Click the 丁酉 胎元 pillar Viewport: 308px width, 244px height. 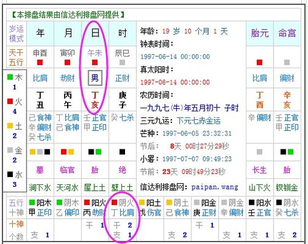[x=260, y=100]
